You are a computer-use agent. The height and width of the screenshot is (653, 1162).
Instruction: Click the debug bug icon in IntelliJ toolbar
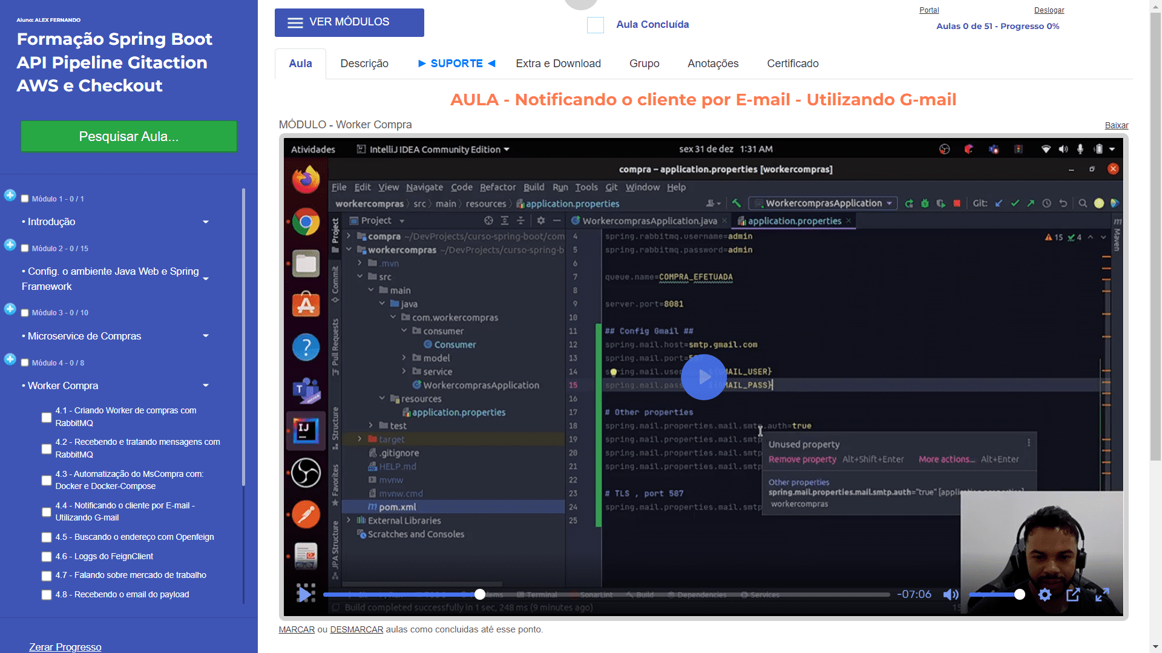[925, 203]
